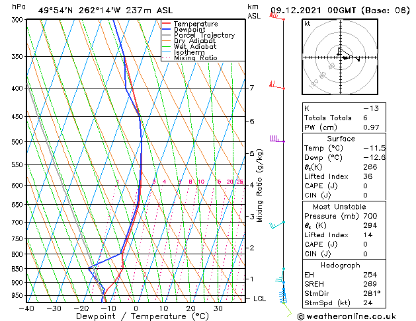The width and height of the screenshot is (416, 321).
Task: Click the red wind barb at 400 hPa
Action: click(277, 85)
